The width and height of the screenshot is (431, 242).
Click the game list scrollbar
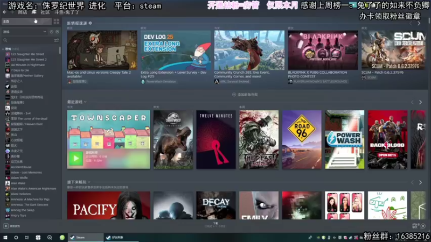click(60, 51)
